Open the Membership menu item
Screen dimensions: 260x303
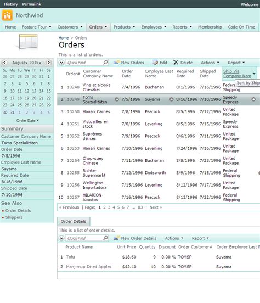point(210,27)
